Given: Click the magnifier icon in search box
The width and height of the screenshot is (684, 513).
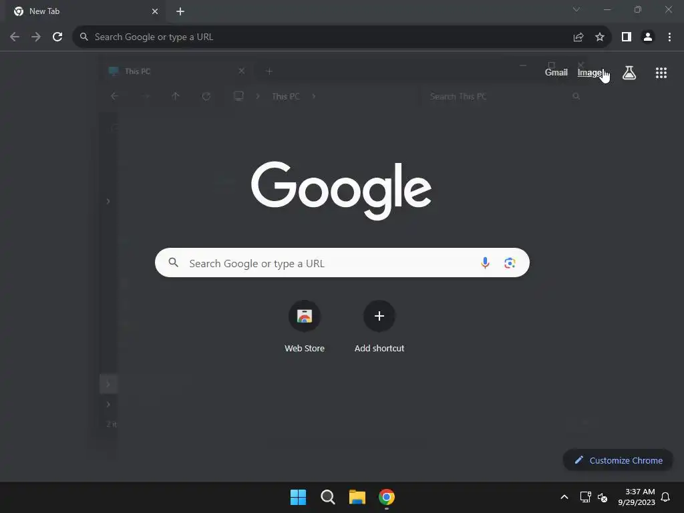Looking at the screenshot, I should click(x=173, y=262).
